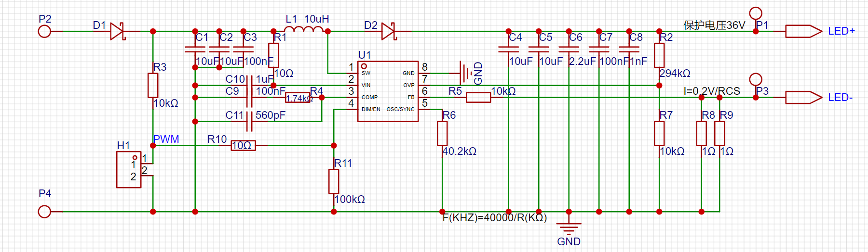
Task: Select resistor R11 100kΩ symbol
Action: click(334, 181)
